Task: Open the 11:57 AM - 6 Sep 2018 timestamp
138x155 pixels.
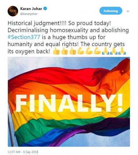Action: [23, 152]
